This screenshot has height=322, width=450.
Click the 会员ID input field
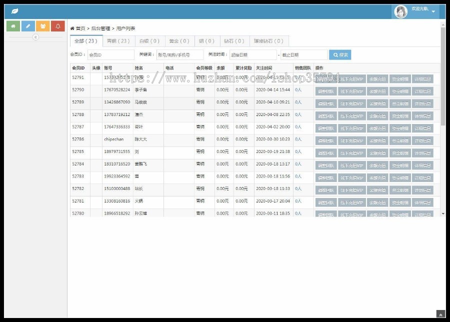coord(110,55)
